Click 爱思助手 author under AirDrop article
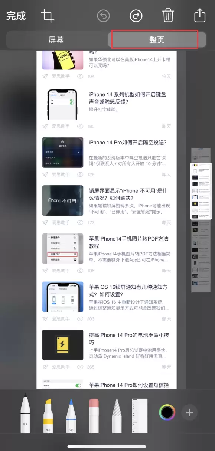The image size is (215, 451). click(61, 174)
